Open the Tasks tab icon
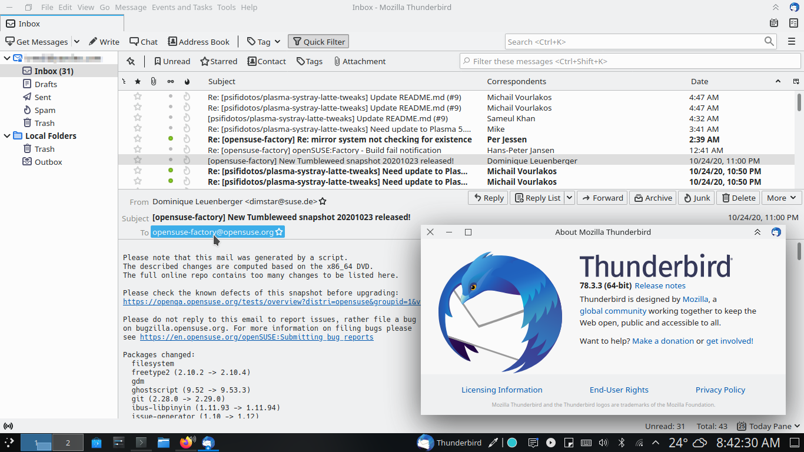 pyautogui.click(x=793, y=23)
